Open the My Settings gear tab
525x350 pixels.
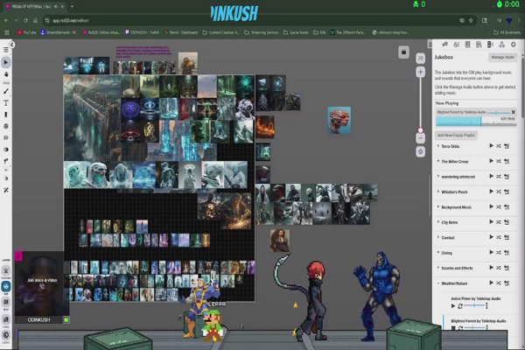coord(513,45)
